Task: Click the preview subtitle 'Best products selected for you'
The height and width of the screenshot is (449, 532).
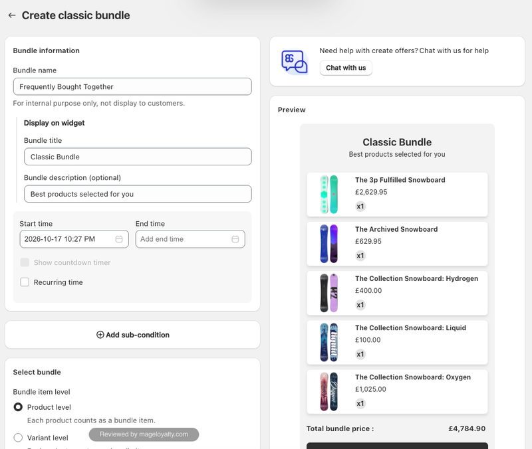Action: tap(397, 154)
